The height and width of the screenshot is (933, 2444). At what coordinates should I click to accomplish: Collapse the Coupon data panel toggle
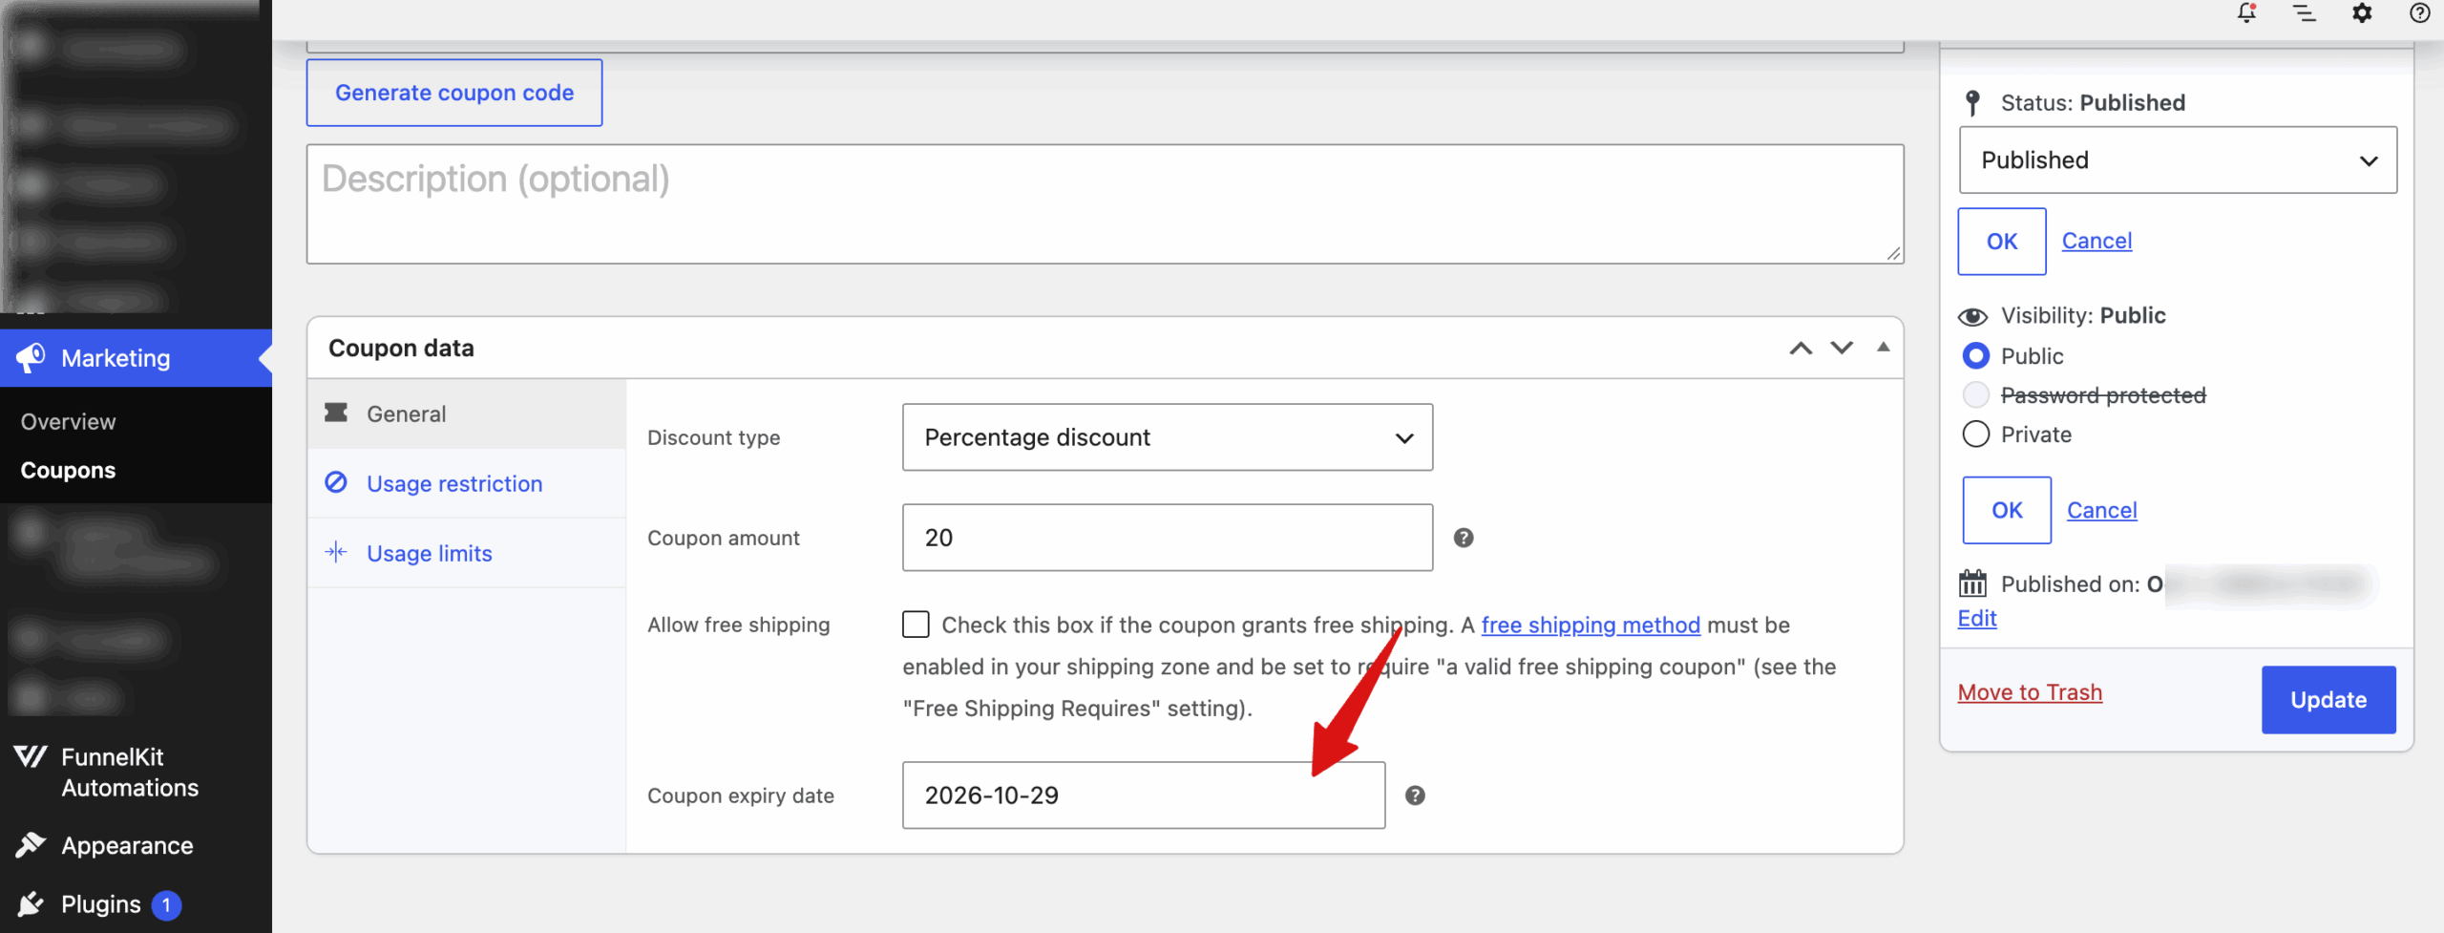(x=1884, y=348)
